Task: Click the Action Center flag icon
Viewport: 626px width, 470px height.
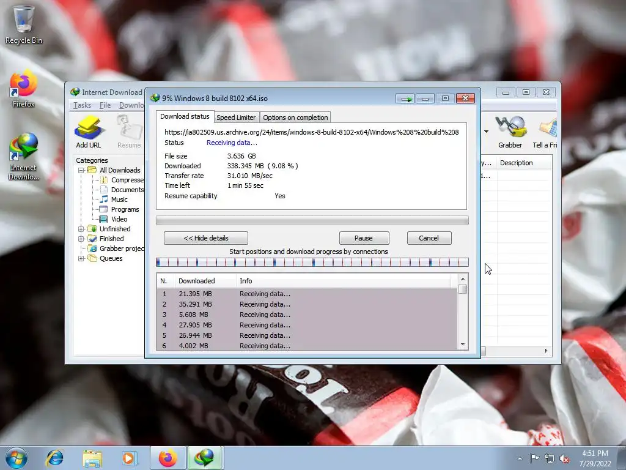Action: (x=534, y=458)
